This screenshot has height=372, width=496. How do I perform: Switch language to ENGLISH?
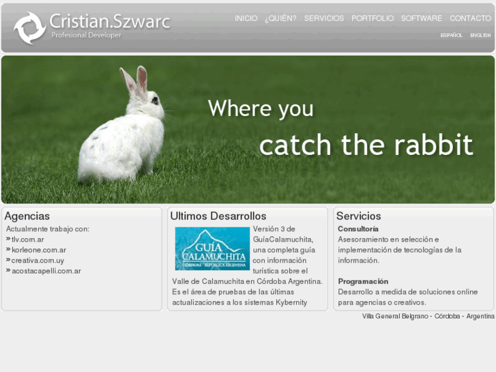(480, 35)
